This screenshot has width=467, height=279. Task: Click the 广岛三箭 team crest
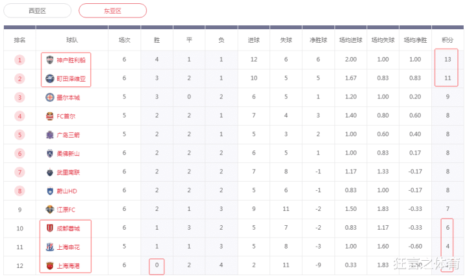pyautogui.click(x=50, y=135)
